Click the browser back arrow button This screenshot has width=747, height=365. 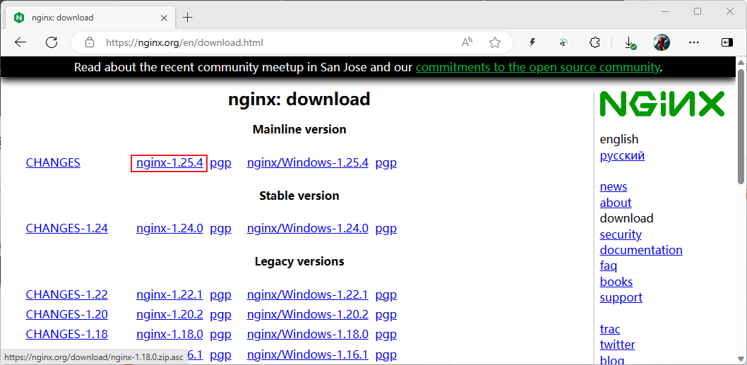(x=20, y=42)
